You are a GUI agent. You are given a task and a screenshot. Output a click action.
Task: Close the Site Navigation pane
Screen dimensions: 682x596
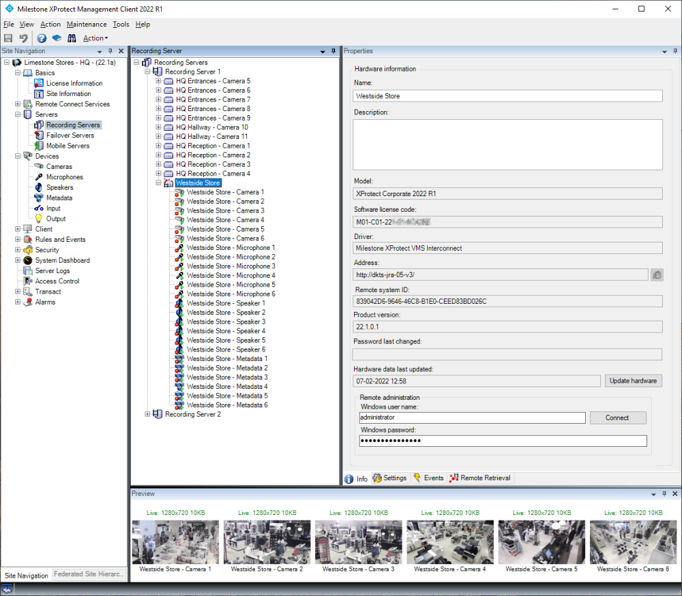click(x=121, y=51)
